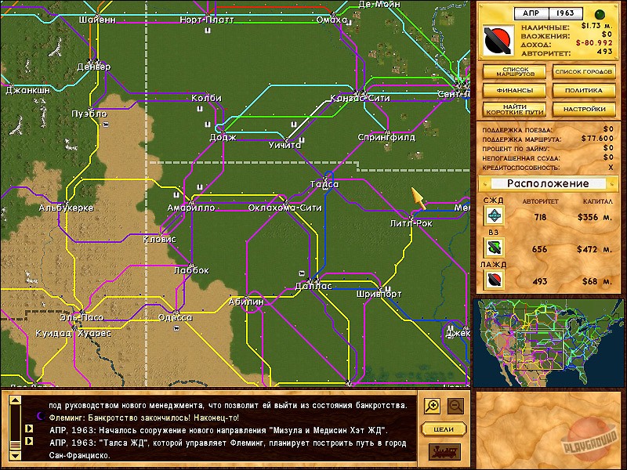Open the Расположение dropdown selector

(x=549, y=183)
